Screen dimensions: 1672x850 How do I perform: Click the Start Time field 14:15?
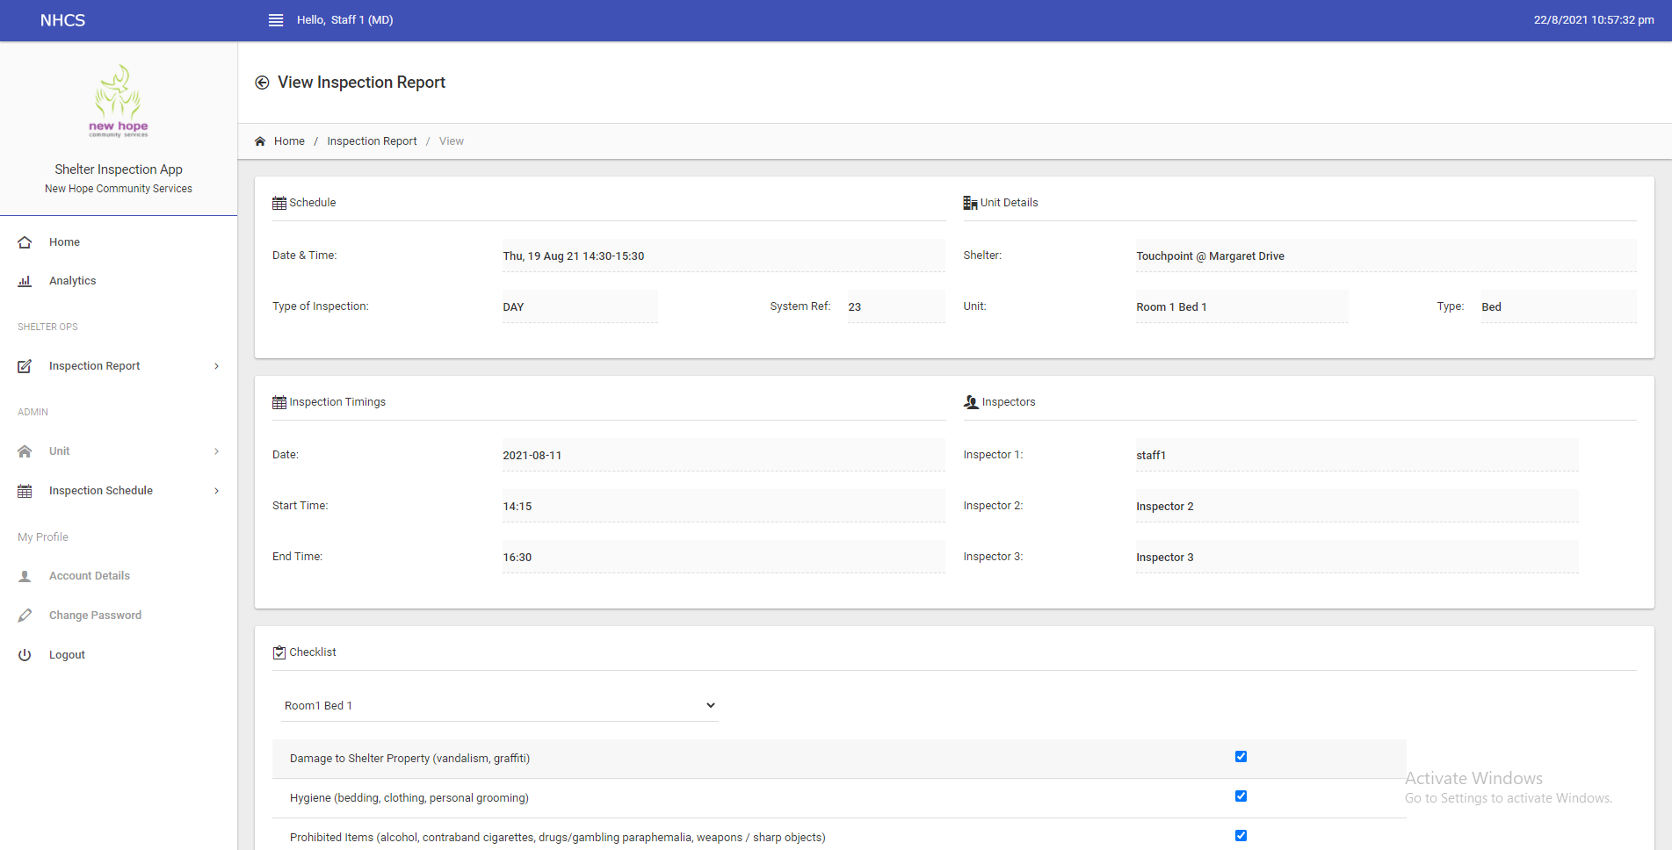723,507
